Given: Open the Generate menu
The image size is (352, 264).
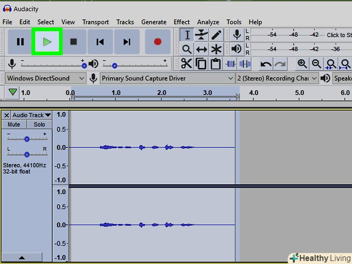Looking at the screenshot, I should click(x=154, y=22).
